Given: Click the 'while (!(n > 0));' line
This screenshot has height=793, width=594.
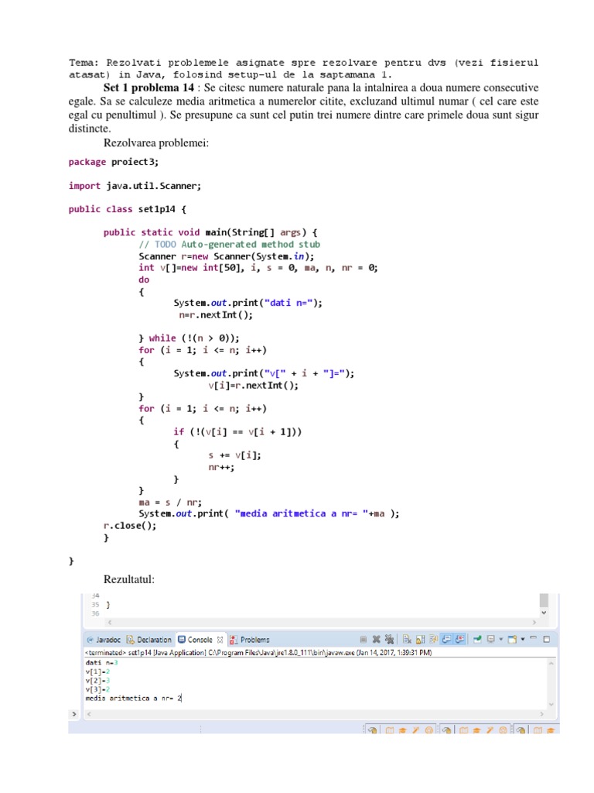Looking at the screenshot, I should [x=189, y=338].
